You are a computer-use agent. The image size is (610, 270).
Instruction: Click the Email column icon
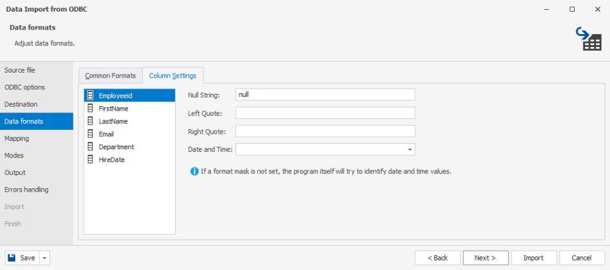coord(91,134)
